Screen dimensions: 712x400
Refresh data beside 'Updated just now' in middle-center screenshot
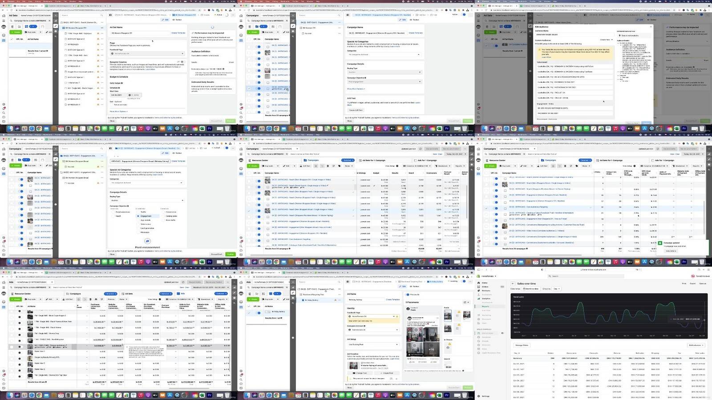(x=420, y=149)
